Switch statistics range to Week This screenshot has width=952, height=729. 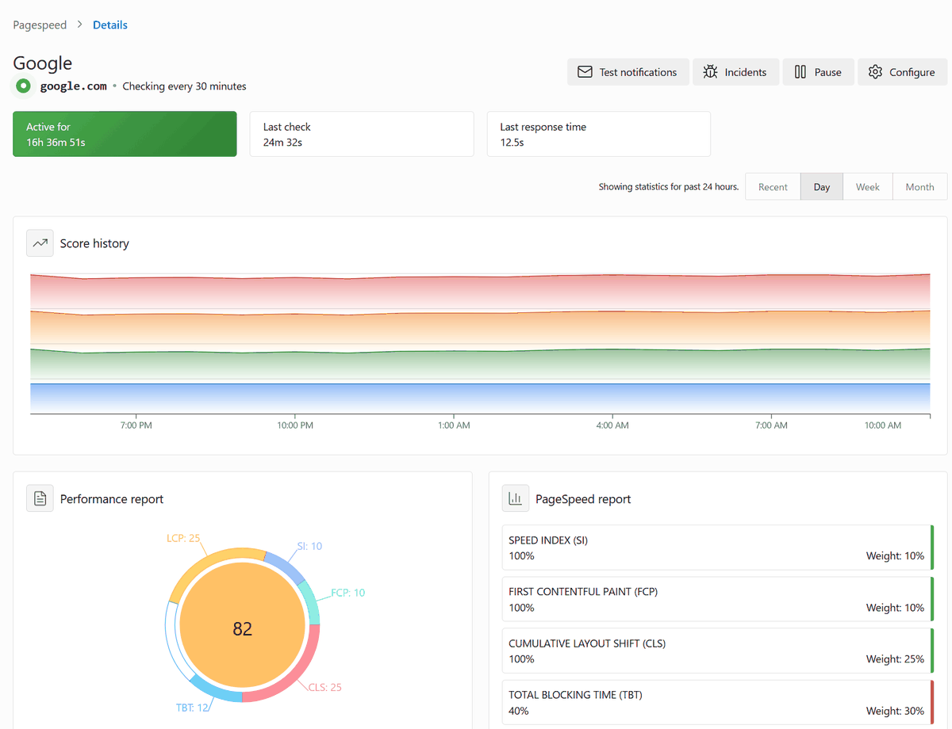(867, 187)
